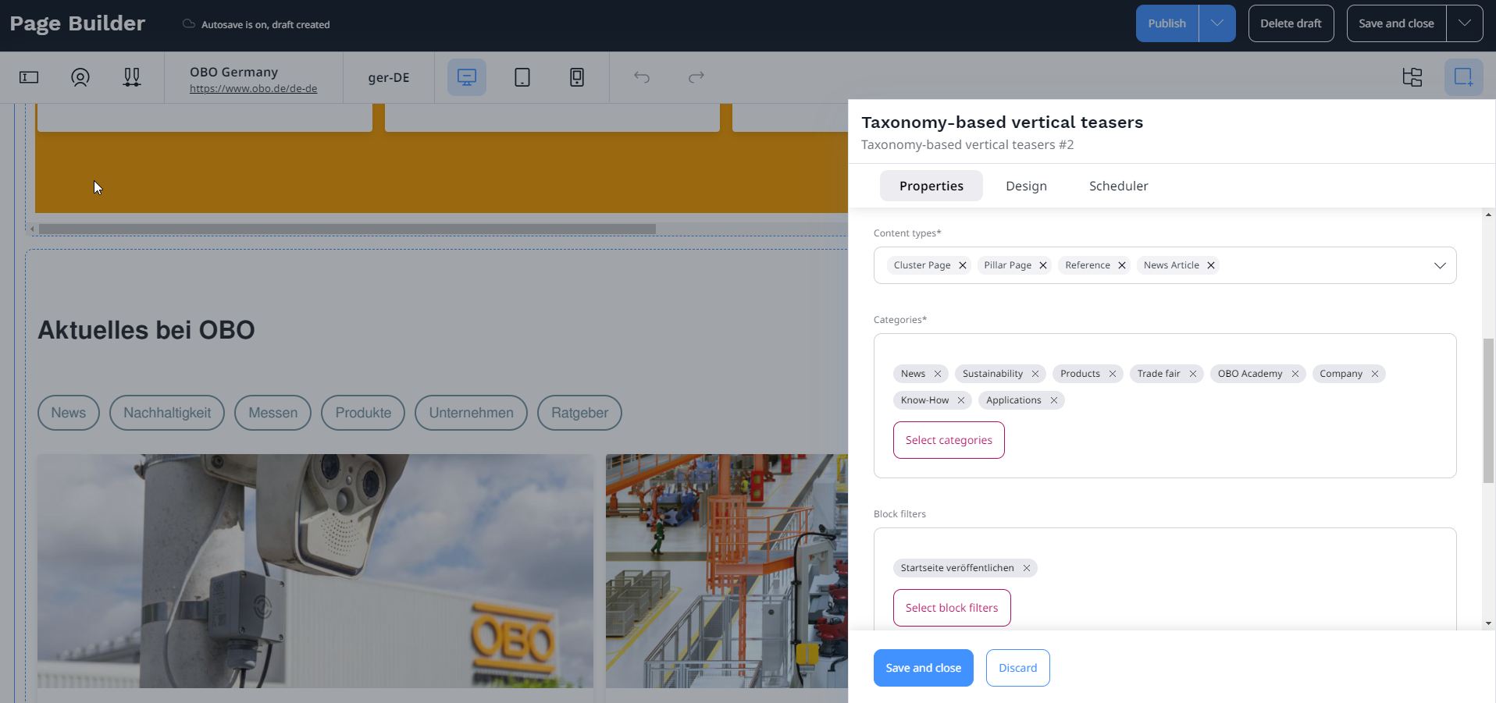Toggle the Messen filter pill
The height and width of the screenshot is (703, 1496).
pos(272,413)
